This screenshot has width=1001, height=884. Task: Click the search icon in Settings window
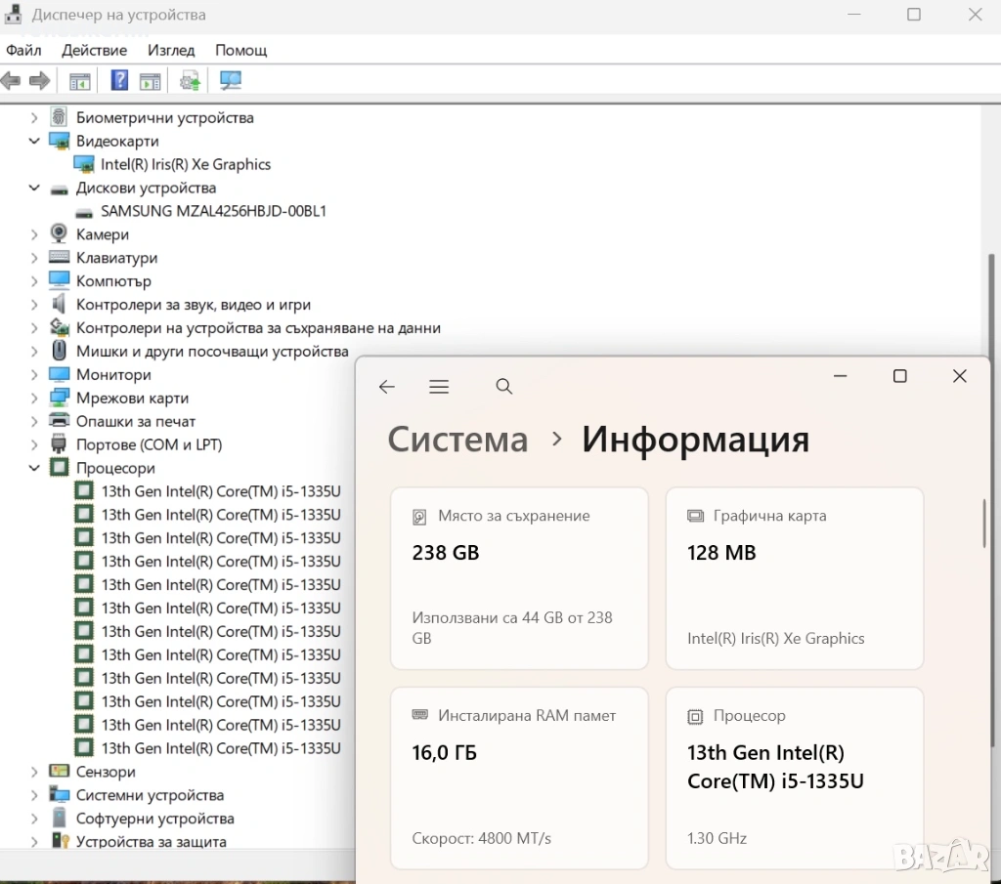504,387
